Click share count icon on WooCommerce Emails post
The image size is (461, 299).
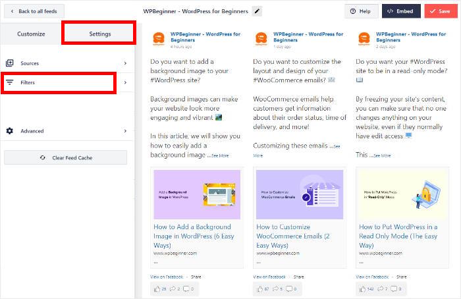[x=275, y=288]
